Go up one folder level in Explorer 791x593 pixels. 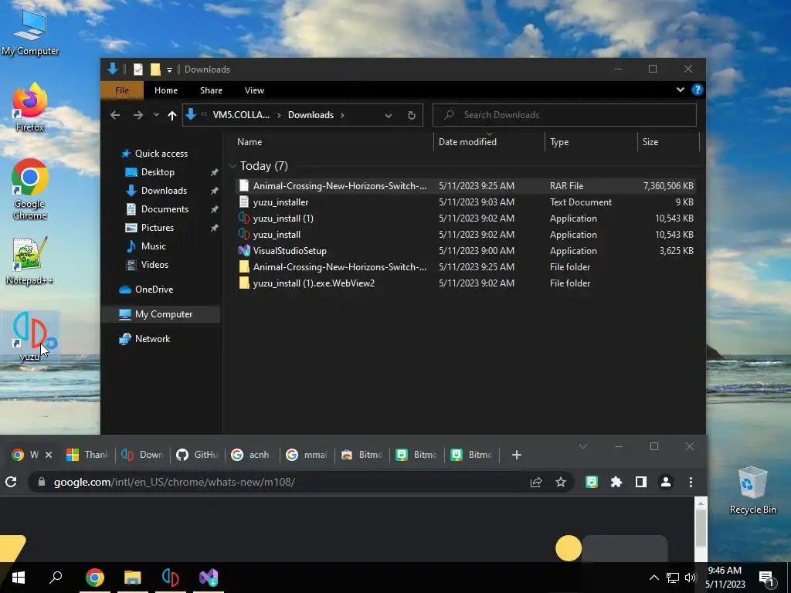(172, 116)
